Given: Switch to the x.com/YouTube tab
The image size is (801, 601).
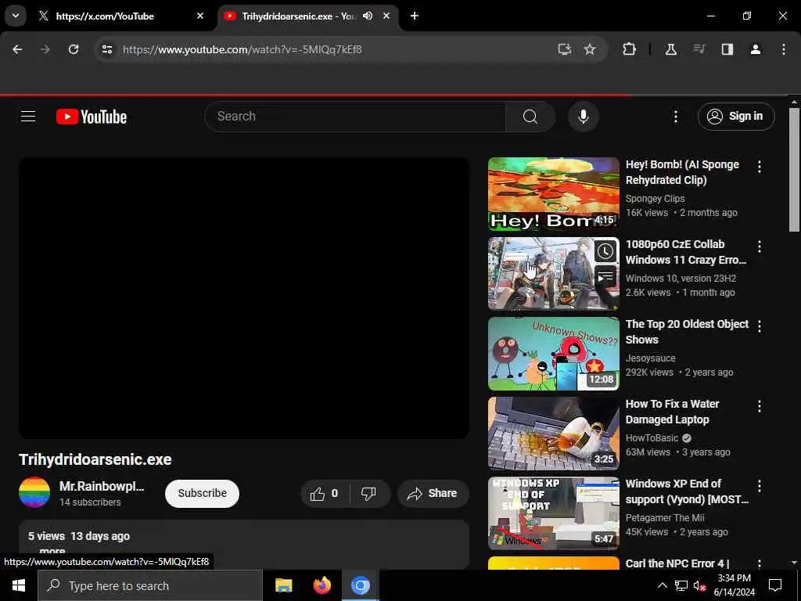Looking at the screenshot, I should tap(121, 16).
